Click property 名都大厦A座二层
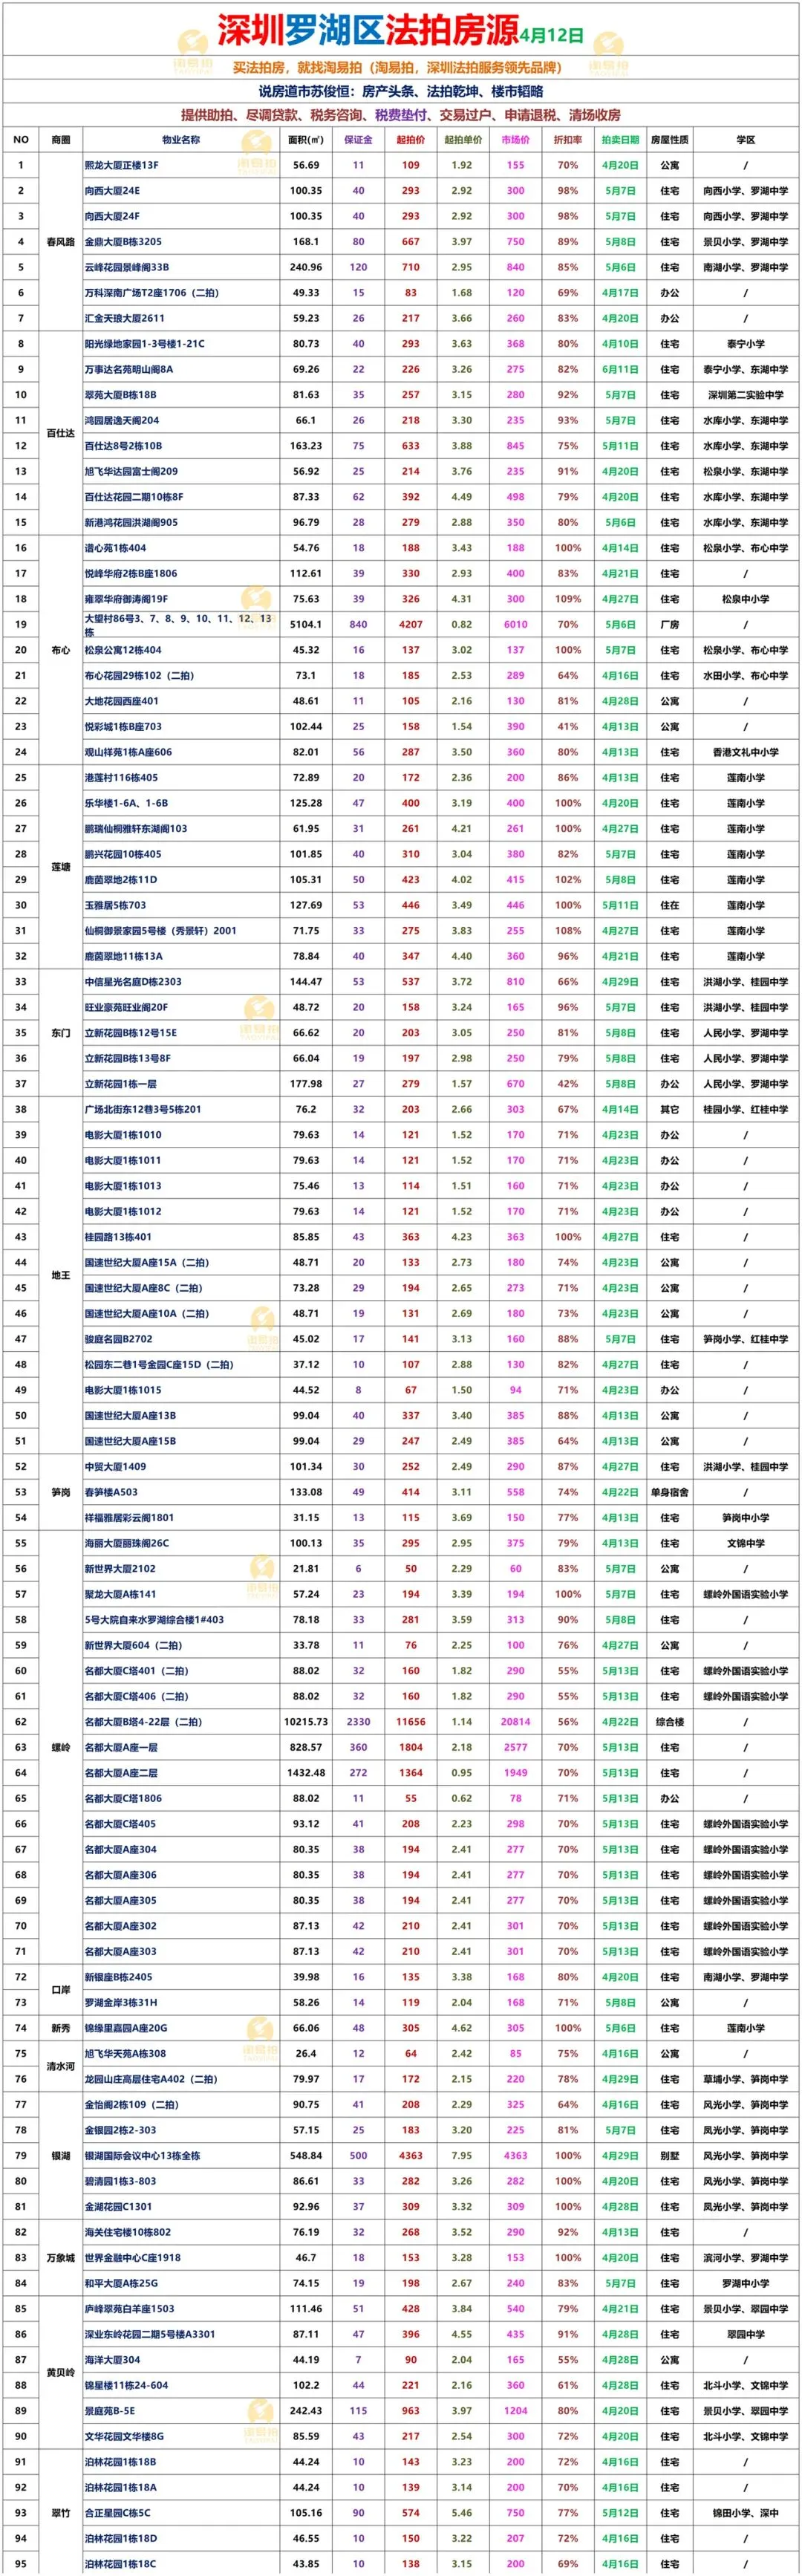 [121, 1773]
